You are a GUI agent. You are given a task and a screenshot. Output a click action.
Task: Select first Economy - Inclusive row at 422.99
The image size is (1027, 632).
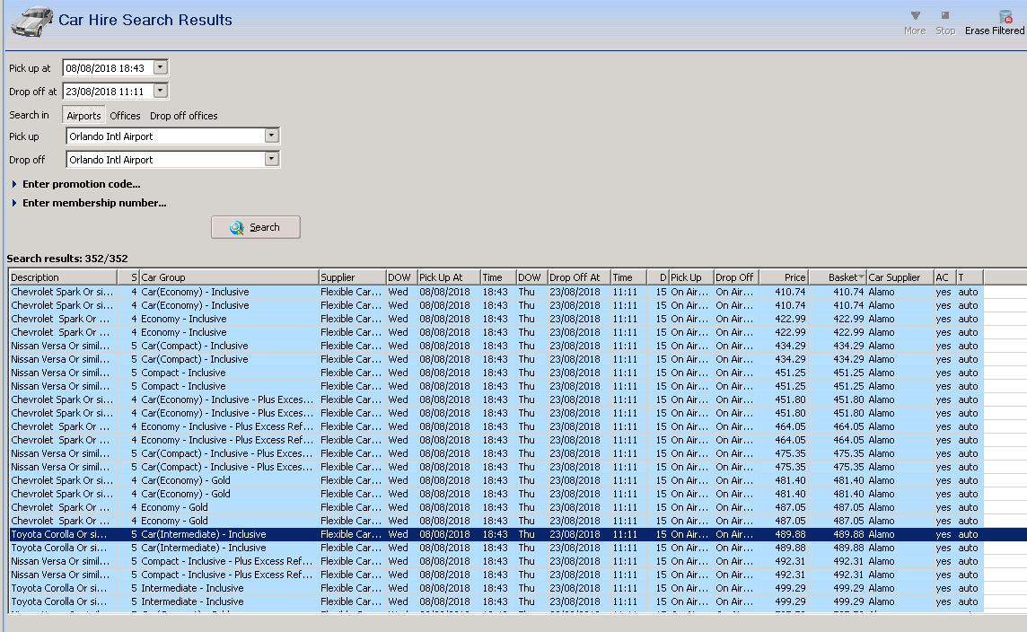[x=517, y=319]
